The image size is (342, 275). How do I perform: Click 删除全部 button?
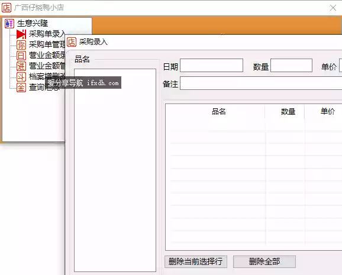[264, 262]
